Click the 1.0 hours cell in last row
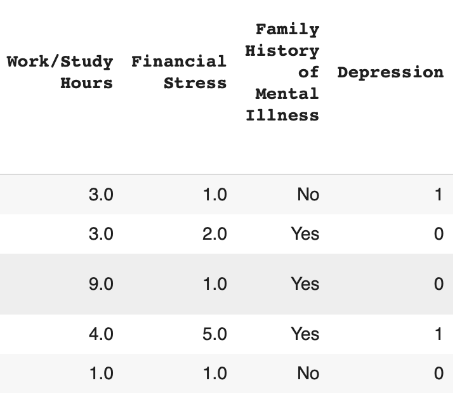The height and width of the screenshot is (397, 462). click(101, 374)
